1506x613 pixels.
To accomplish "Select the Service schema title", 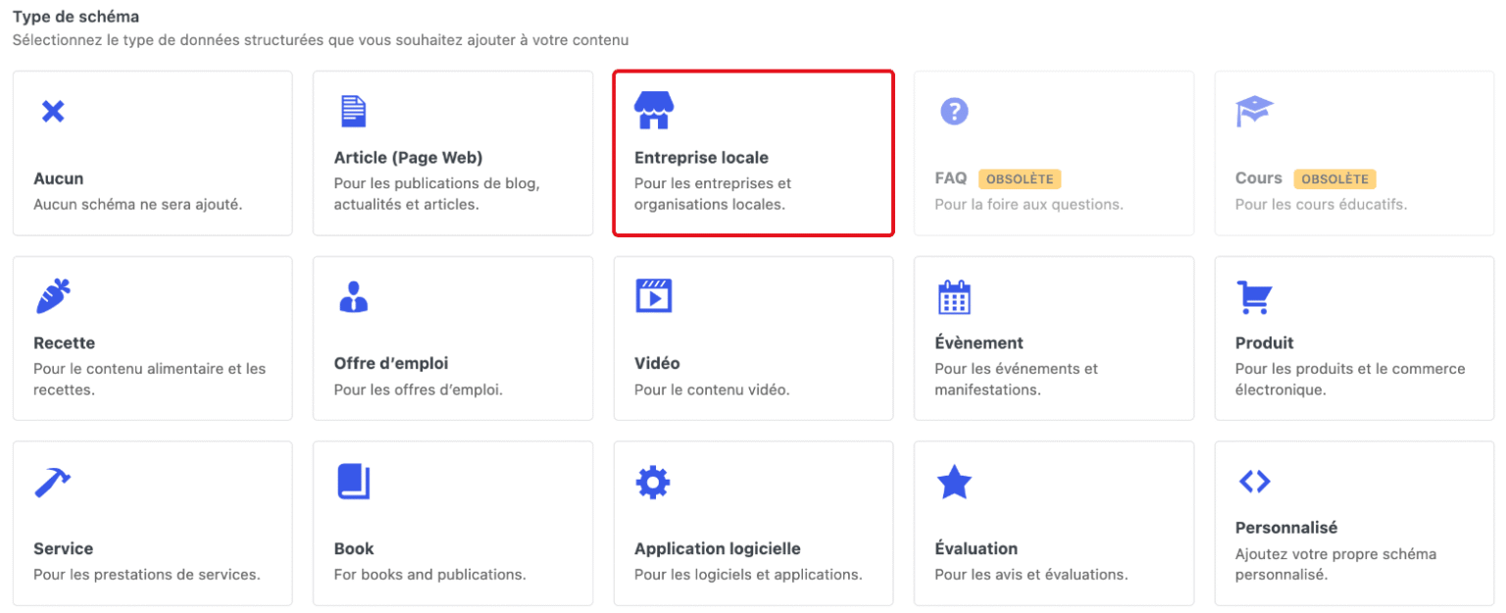I will click(64, 549).
